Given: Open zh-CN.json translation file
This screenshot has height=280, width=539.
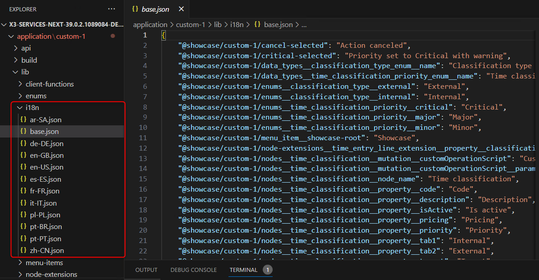Looking at the screenshot, I should coord(47,250).
